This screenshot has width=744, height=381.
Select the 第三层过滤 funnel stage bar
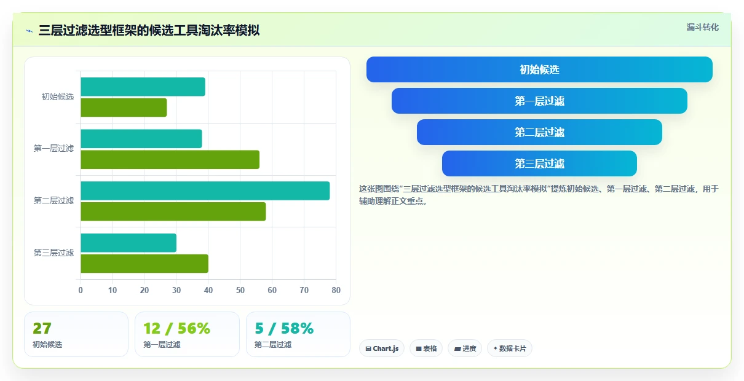539,163
